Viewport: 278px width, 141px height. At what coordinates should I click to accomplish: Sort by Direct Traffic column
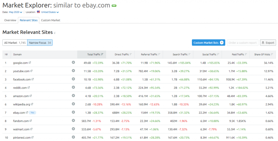click(x=120, y=55)
